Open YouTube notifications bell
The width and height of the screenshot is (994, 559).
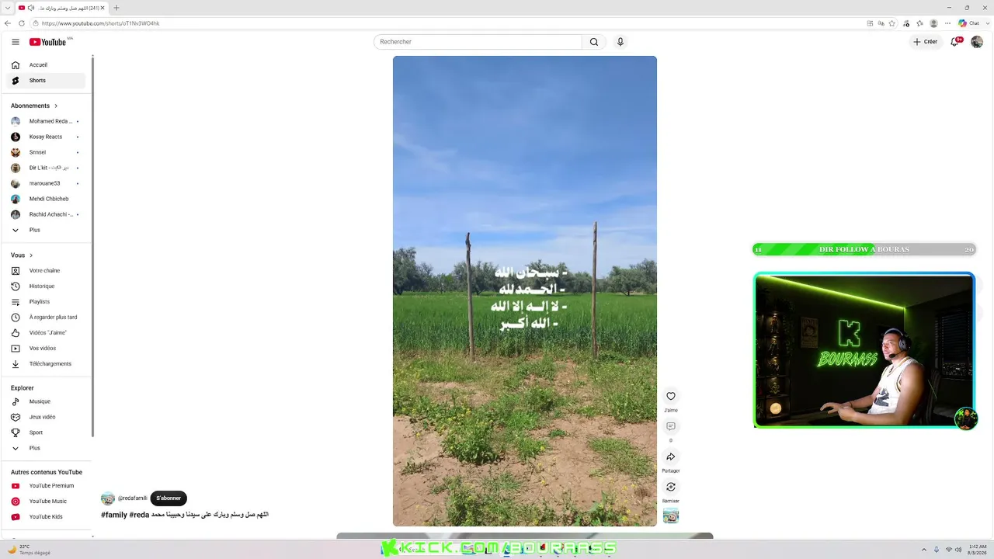[x=956, y=42]
